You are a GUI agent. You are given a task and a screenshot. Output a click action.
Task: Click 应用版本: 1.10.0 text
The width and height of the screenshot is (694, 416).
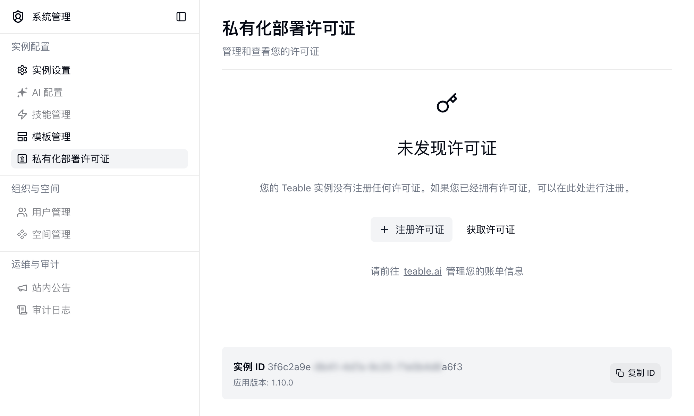(x=263, y=383)
